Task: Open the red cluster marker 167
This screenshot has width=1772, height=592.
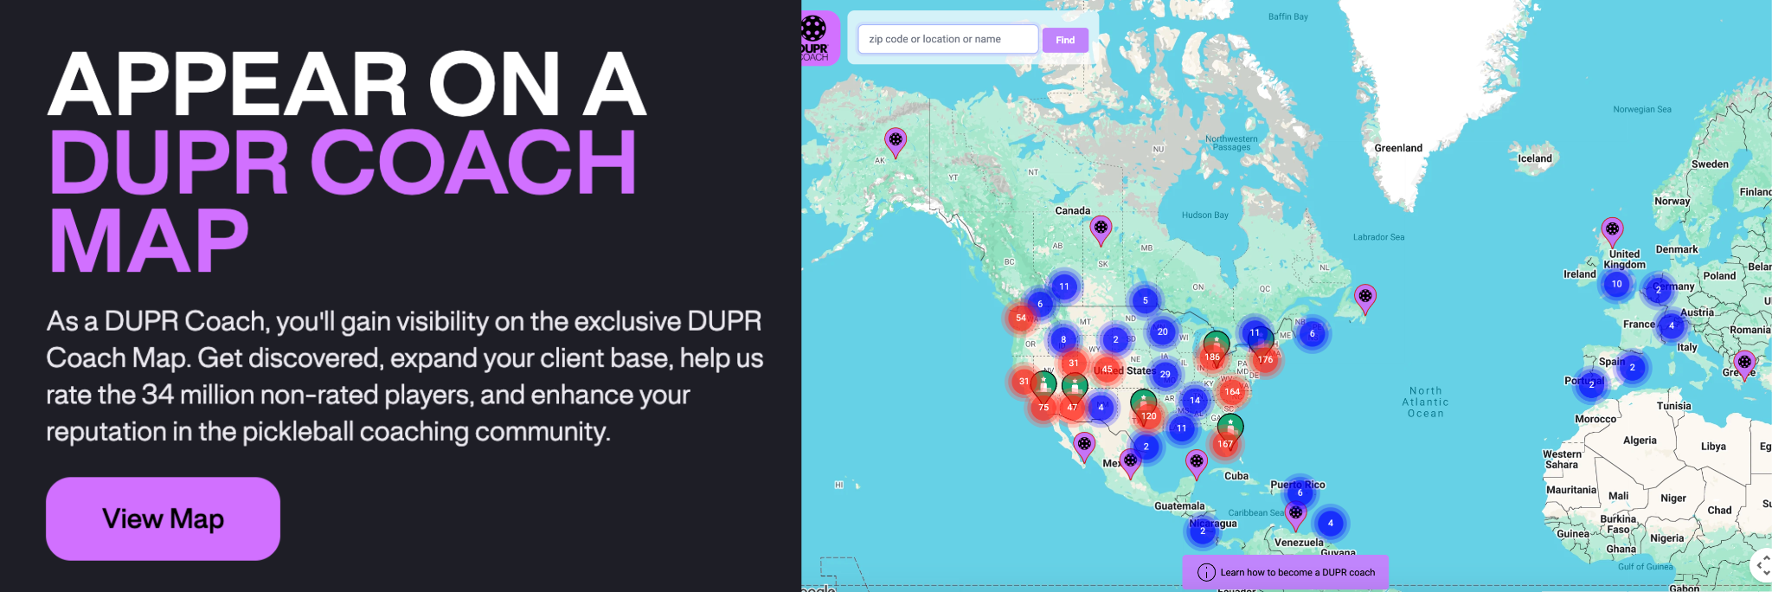Action: coord(1225,444)
